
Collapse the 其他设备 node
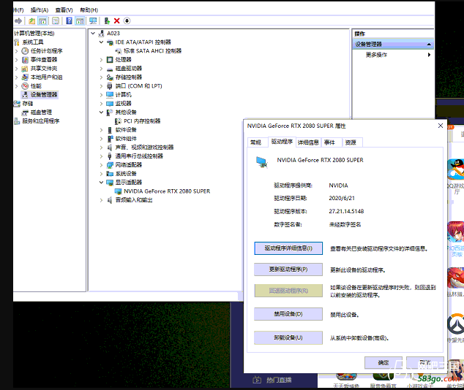pyautogui.click(x=101, y=112)
